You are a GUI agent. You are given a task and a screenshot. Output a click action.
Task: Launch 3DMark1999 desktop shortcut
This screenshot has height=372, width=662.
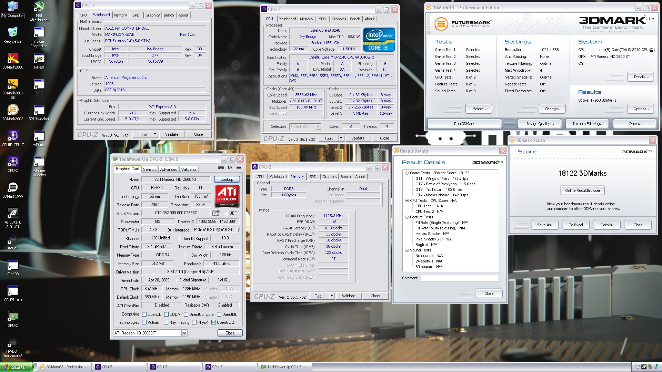click(x=13, y=190)
